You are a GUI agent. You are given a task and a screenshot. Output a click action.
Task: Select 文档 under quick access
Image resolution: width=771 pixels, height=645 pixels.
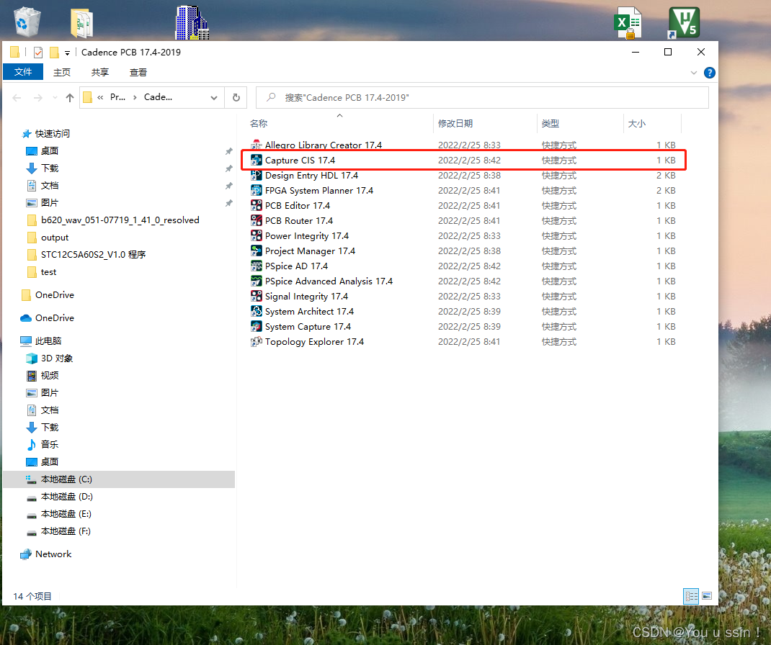(x=50, y=185)
